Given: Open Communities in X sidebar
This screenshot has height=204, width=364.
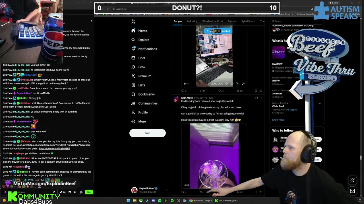Looking at the screenshot, I should click(144, 103).
